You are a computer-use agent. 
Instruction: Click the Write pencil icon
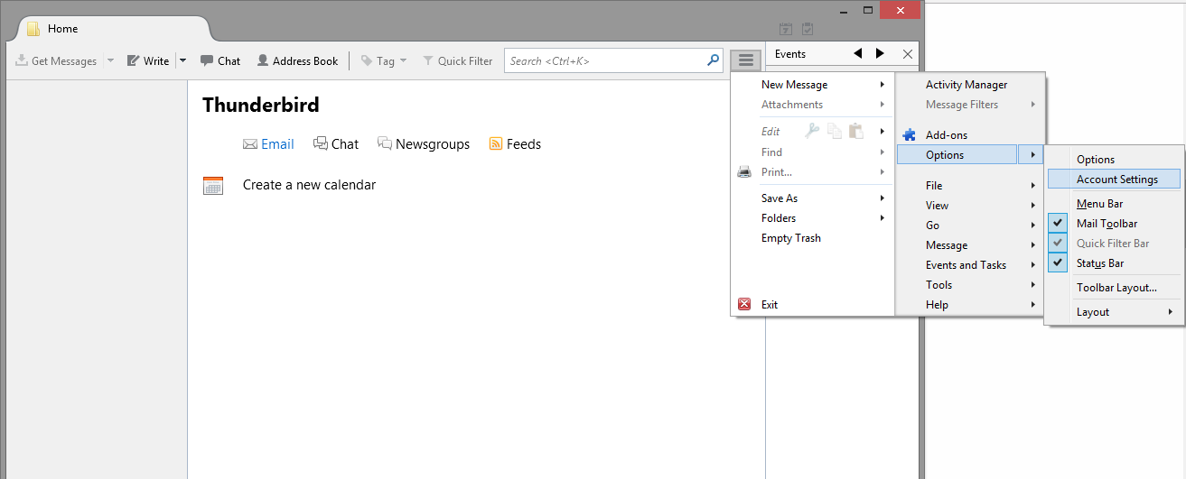133,60
